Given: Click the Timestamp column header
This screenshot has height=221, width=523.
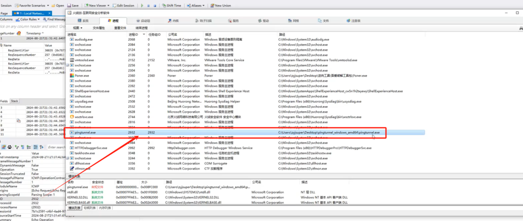Looking at the screenshot, I should coord(33,33).
